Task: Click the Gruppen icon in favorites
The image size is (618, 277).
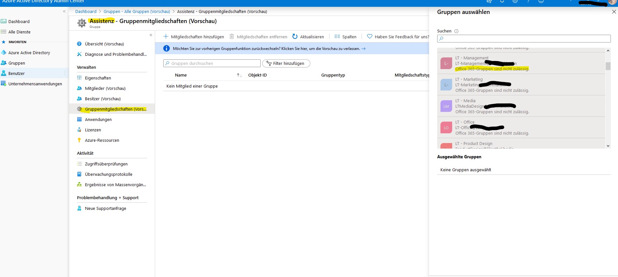Action: (x=4, y=63)
